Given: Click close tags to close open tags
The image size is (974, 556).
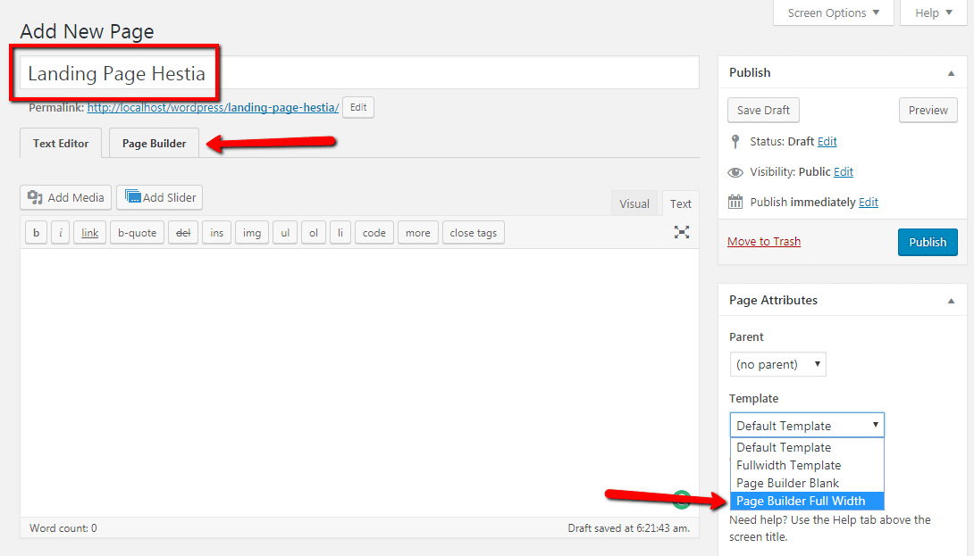Looking at the screenshot, I should [x=473, y=232].
